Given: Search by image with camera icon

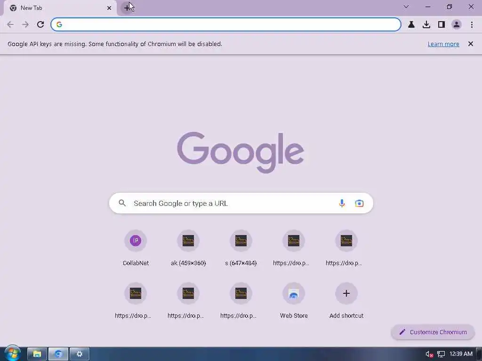Looking at the screenshot, I should coord(359,203).
